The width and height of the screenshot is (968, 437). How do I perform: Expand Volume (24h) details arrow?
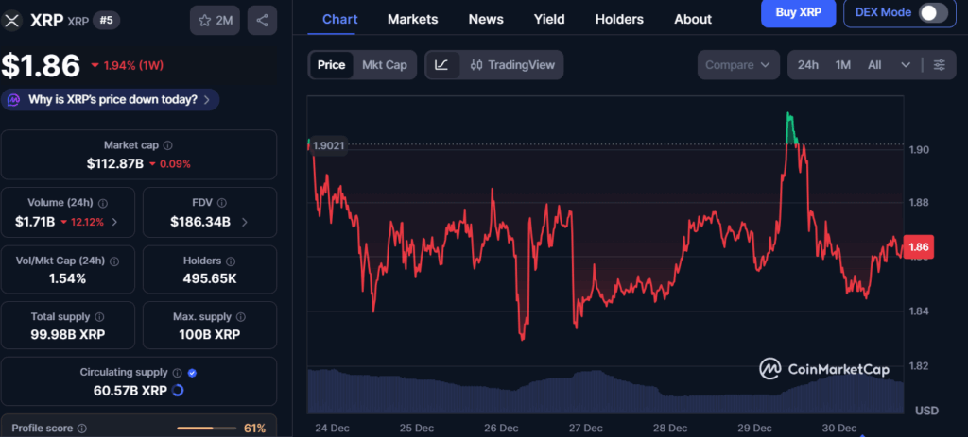click(116, 222)
